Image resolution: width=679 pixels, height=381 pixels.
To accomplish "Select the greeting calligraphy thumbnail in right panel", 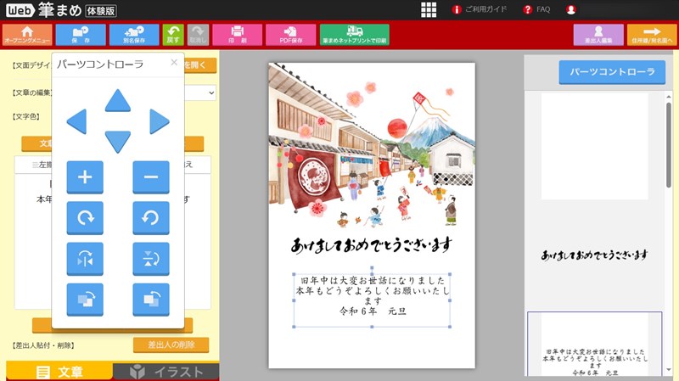I will pos(594,255).
